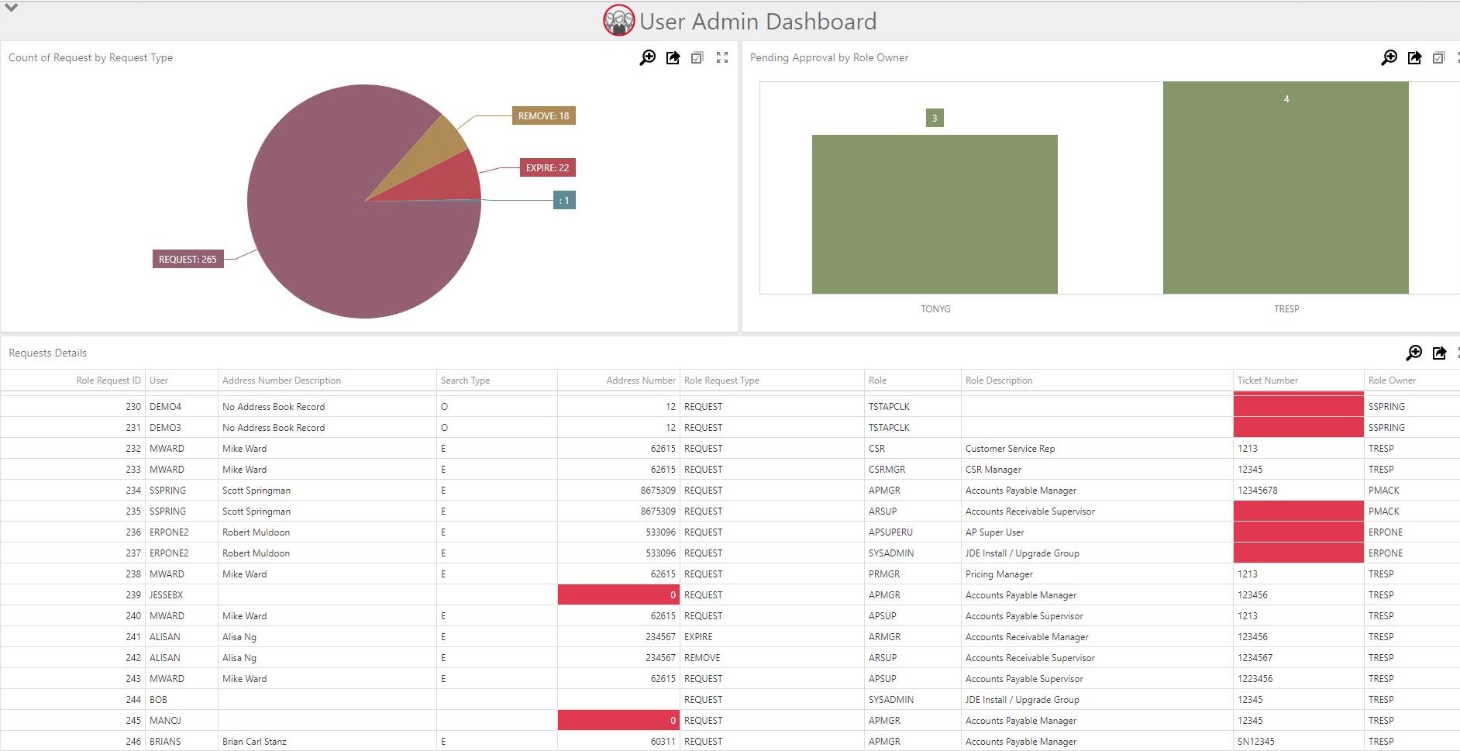Click the EXPIRE: 22 label

click(547, 167)
